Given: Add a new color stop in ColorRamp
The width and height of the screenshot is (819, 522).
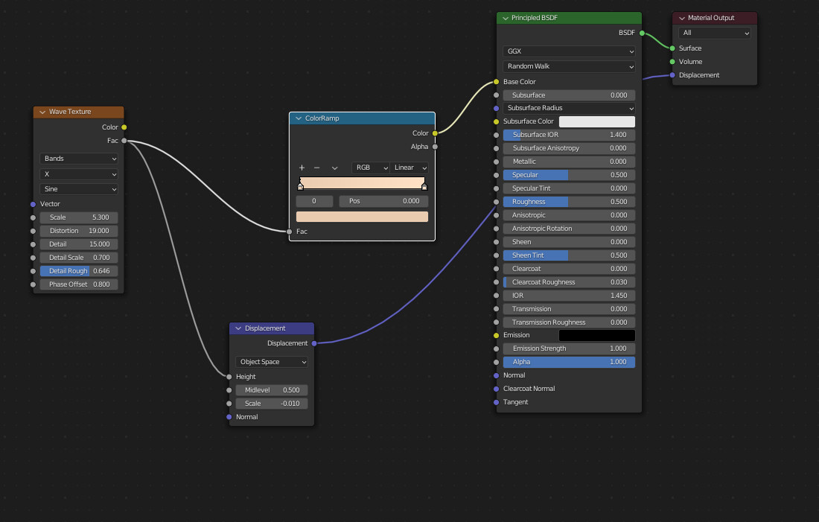Looking at the screenshot, I should tap(302, 168).
